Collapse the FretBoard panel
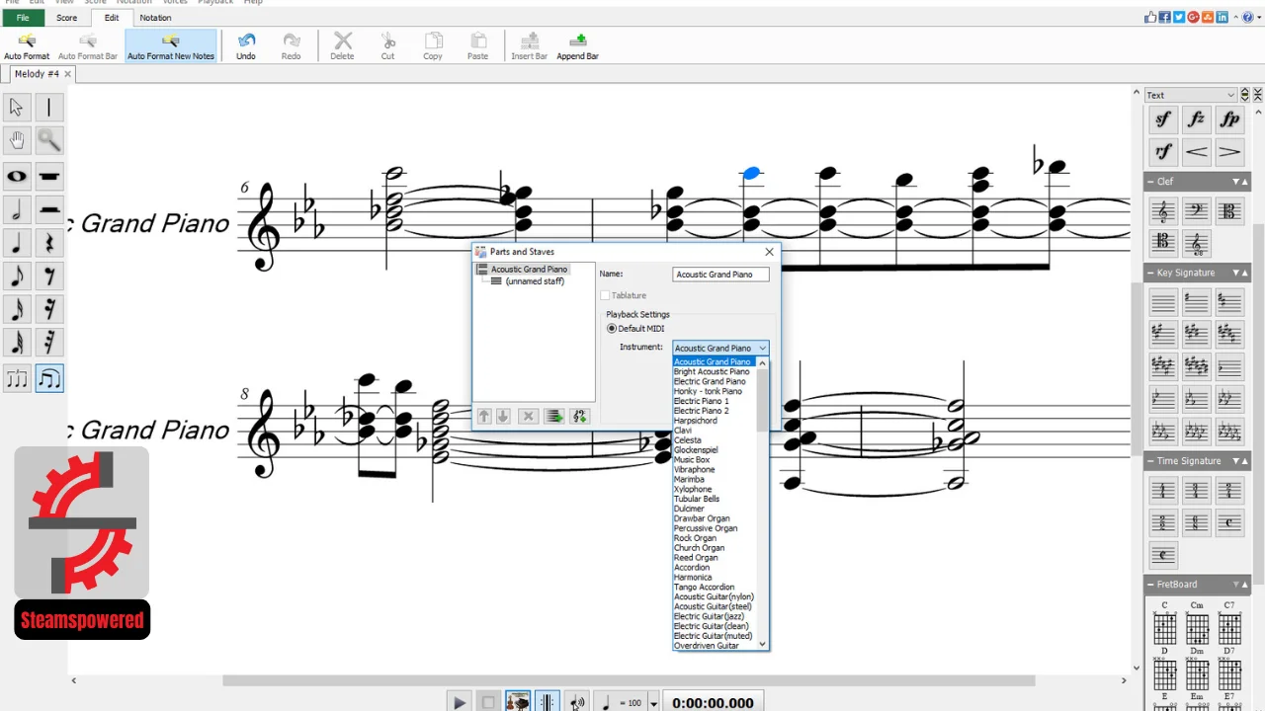 coord(1151,585)
